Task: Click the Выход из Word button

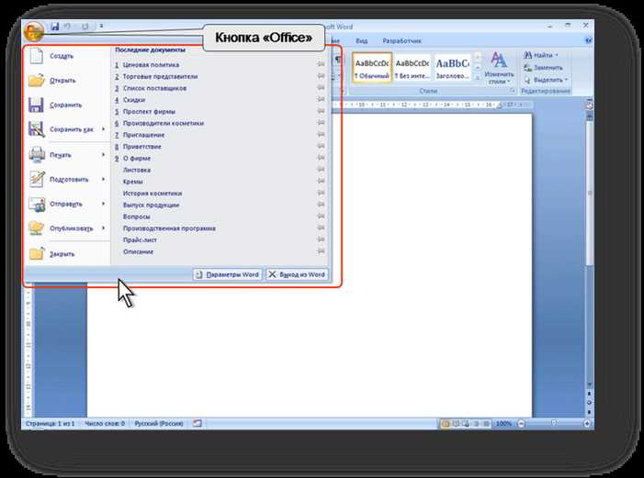Action: point(297,274)
